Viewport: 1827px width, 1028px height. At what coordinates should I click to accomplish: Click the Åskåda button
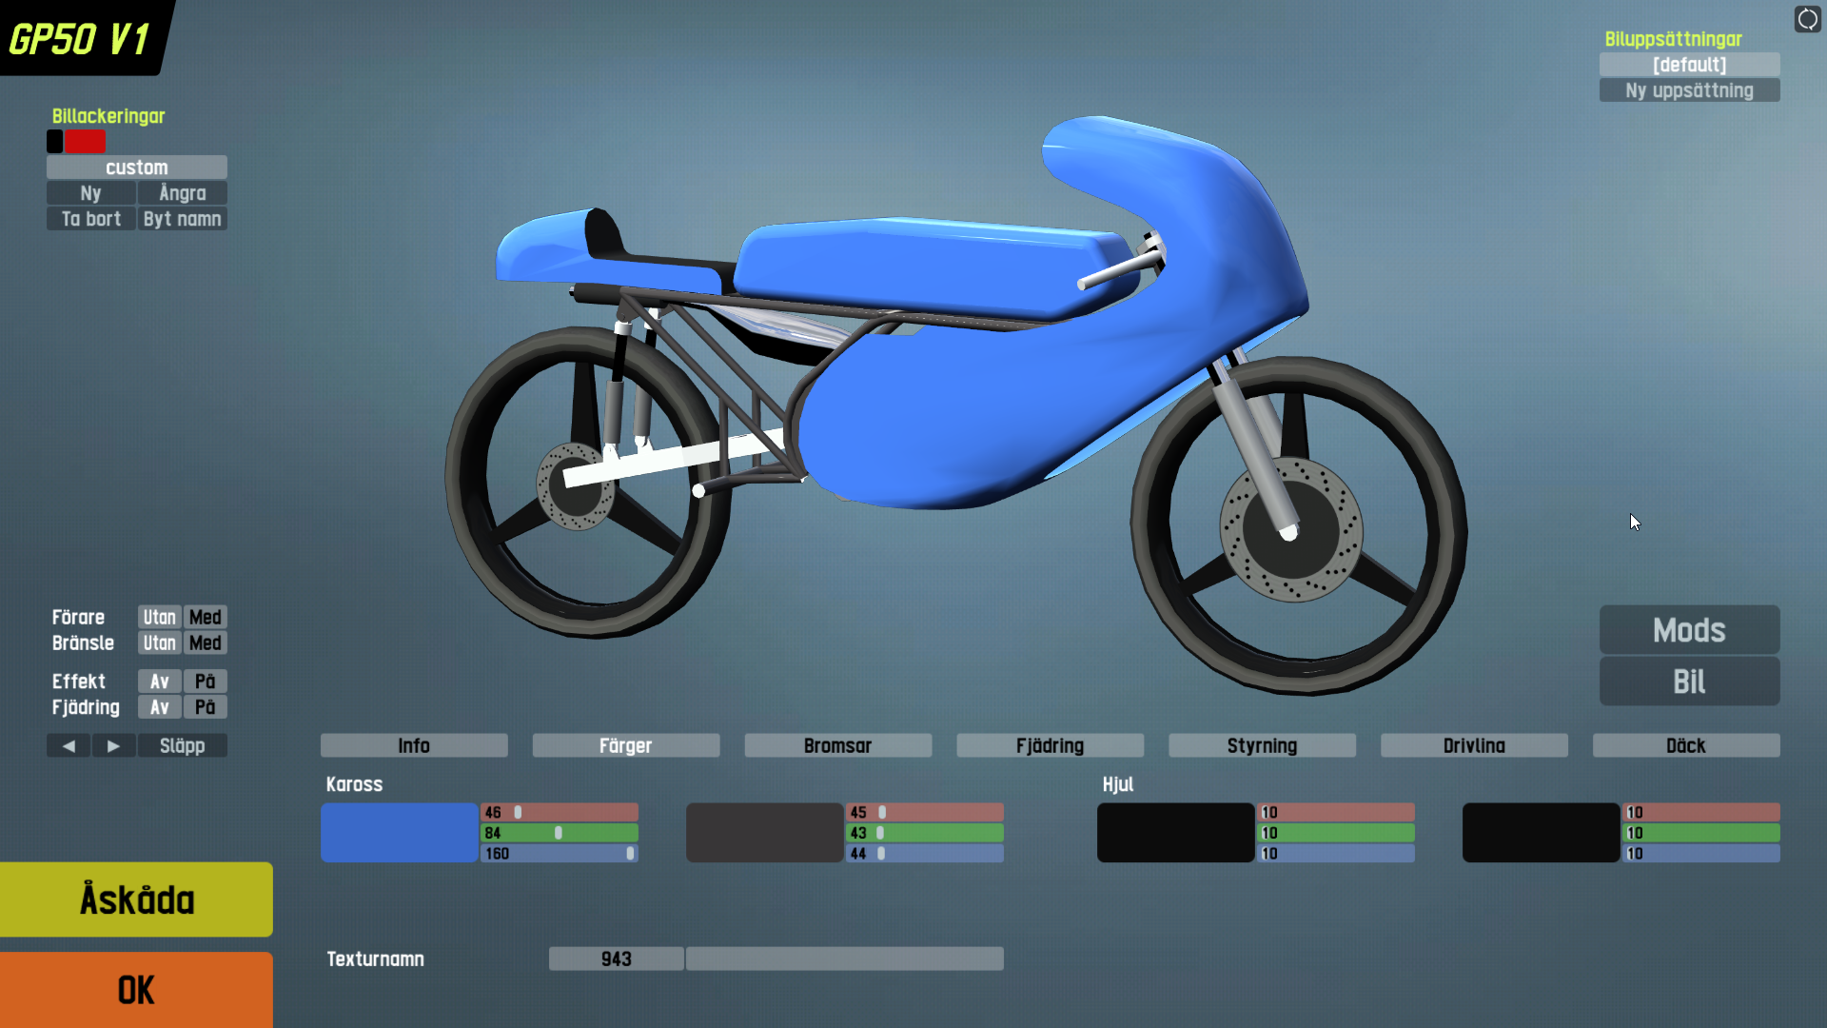[136, 899]
